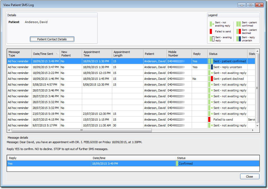Click the red 'Failed to send' legend icon
This screenshot has height=189, width=268.
point(211,32)
